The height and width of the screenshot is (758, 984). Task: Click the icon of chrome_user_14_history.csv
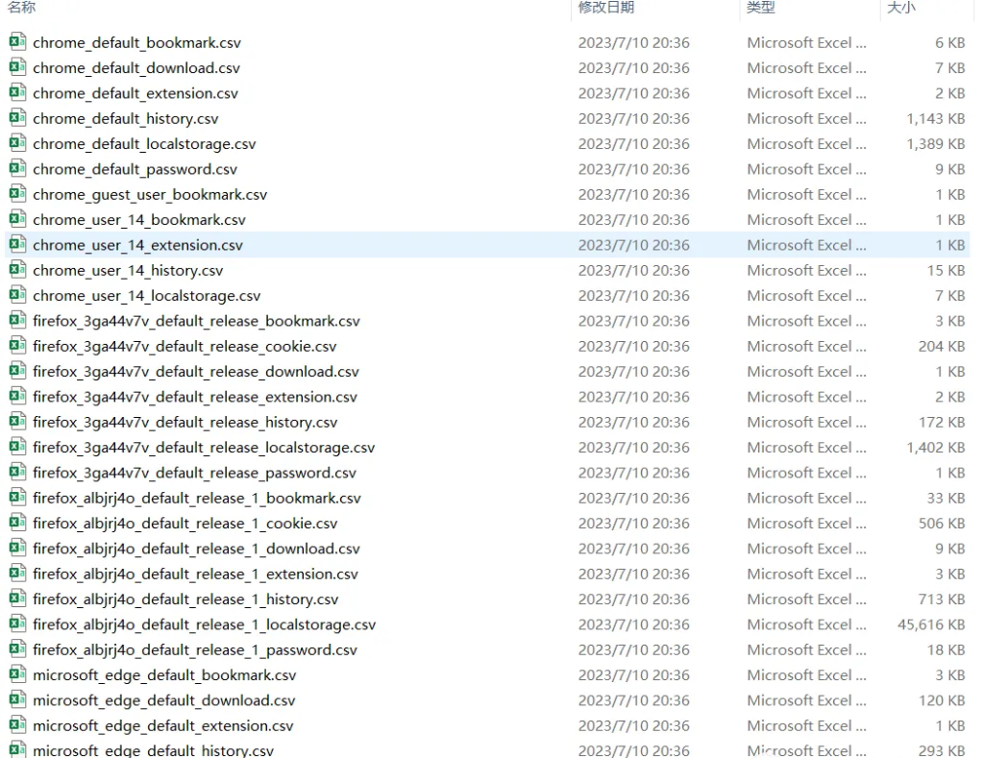pyautogui.click(x=17, y=270)
